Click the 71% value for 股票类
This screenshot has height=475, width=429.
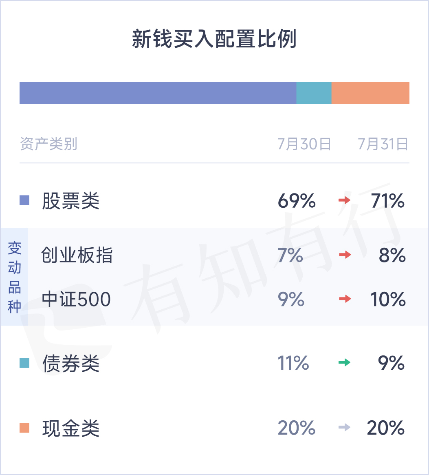click(387, 201)
